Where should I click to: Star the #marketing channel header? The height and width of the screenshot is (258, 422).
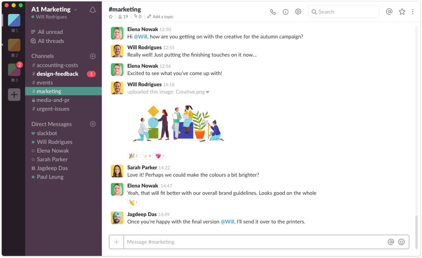tap(110, 17)
